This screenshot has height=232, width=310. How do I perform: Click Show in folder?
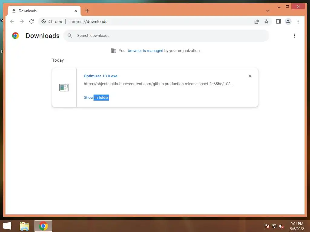[96, 98]
